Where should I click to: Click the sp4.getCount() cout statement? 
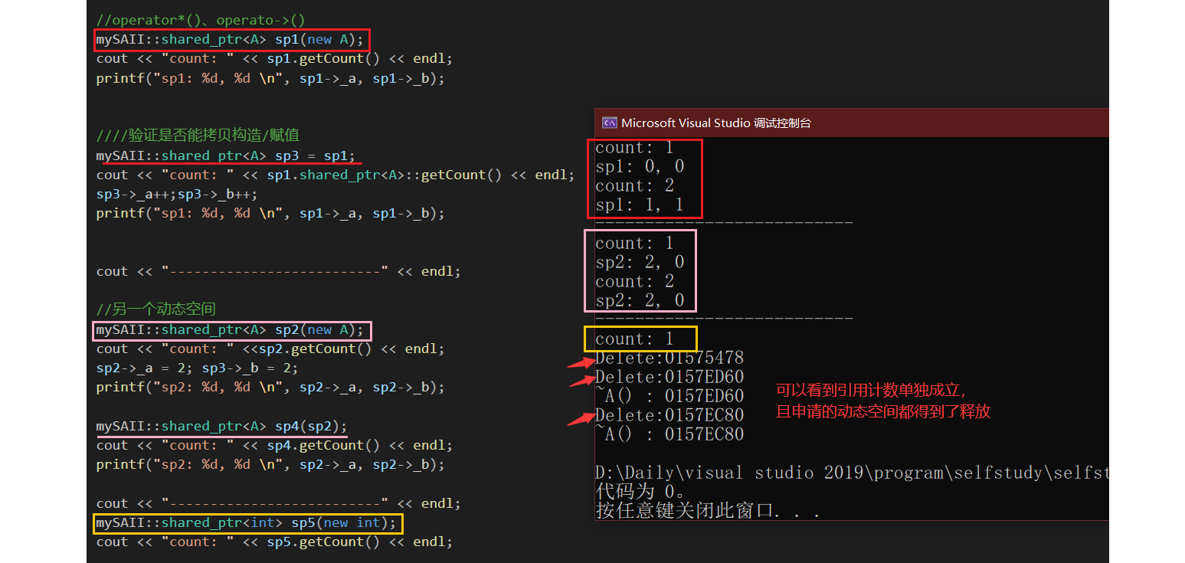click(x=274, y=445)
